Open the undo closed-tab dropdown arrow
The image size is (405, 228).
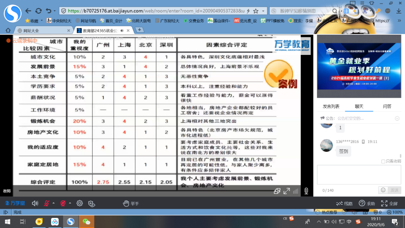click(x=54, y=11)
